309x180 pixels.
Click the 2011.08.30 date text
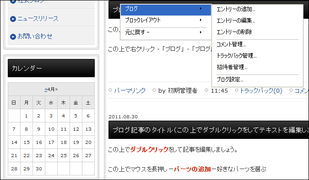(123, 116)
